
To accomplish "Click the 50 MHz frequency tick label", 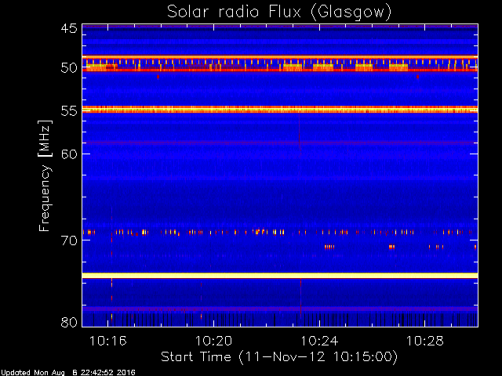I will tap(69, 68).
